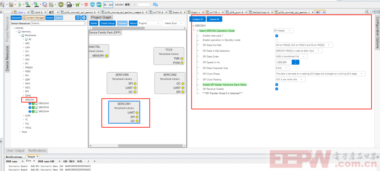The image size is (380, 171).
Task: Switch to the plib_port.h editor tab
Action: tap(236, 12)
